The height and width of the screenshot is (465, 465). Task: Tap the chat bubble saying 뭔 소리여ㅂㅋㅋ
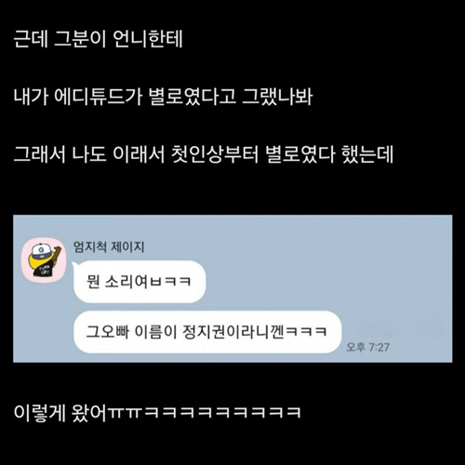(x=139, y=282)
